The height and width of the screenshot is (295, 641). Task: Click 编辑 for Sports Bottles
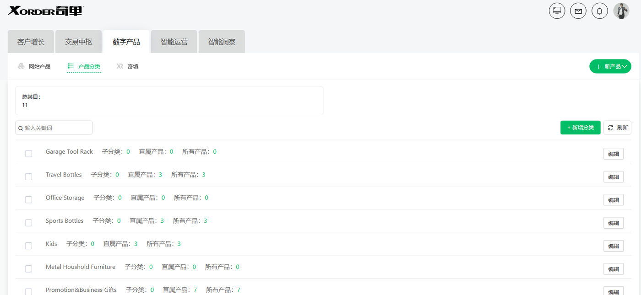coord(614,223)
